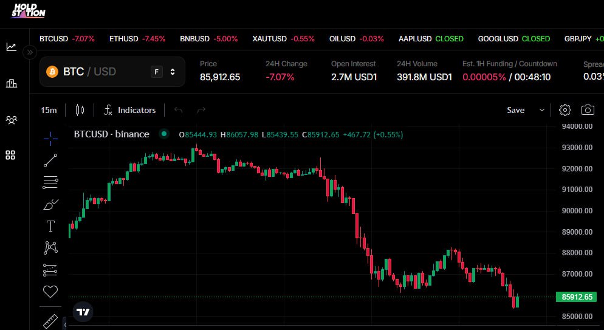Open the vault building sidebar icon

11,83
